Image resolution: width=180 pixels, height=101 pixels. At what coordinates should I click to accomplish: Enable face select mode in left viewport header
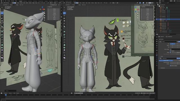[x=15, y=3]
